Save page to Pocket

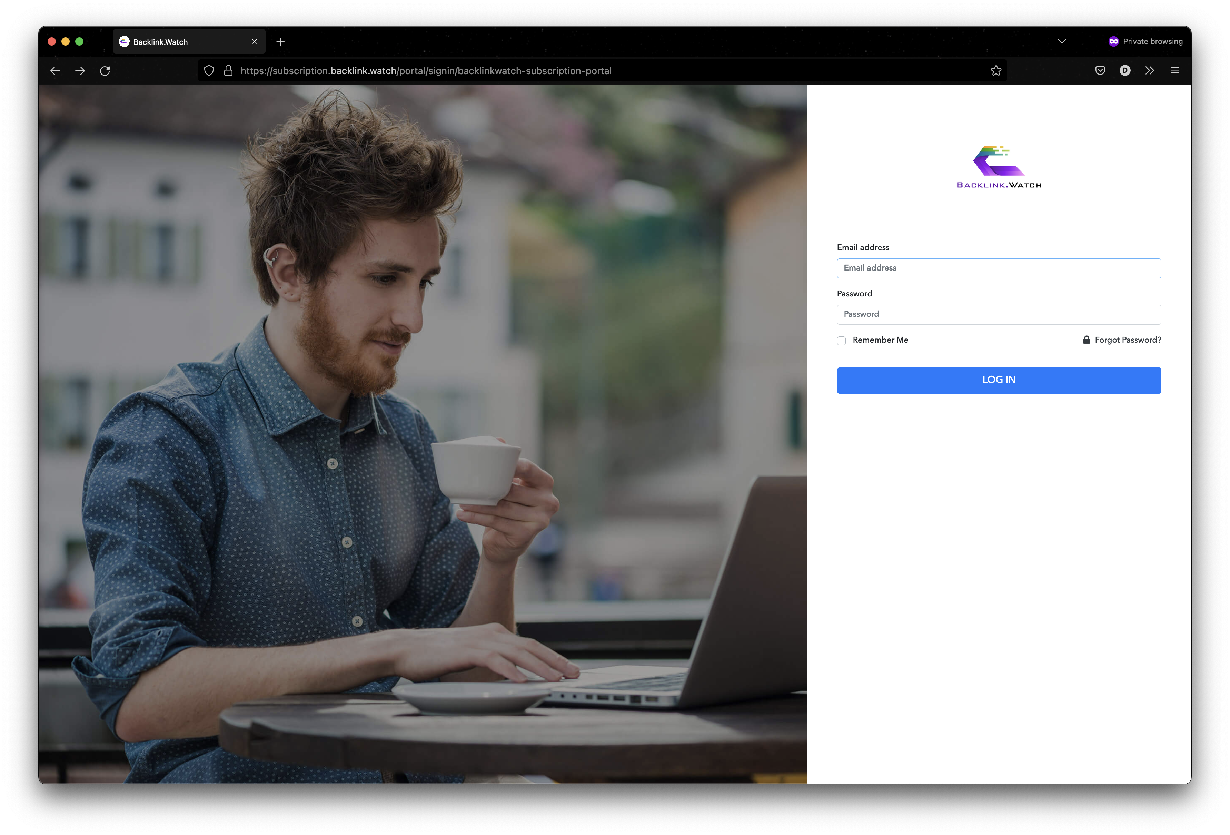pos(1100,70)
